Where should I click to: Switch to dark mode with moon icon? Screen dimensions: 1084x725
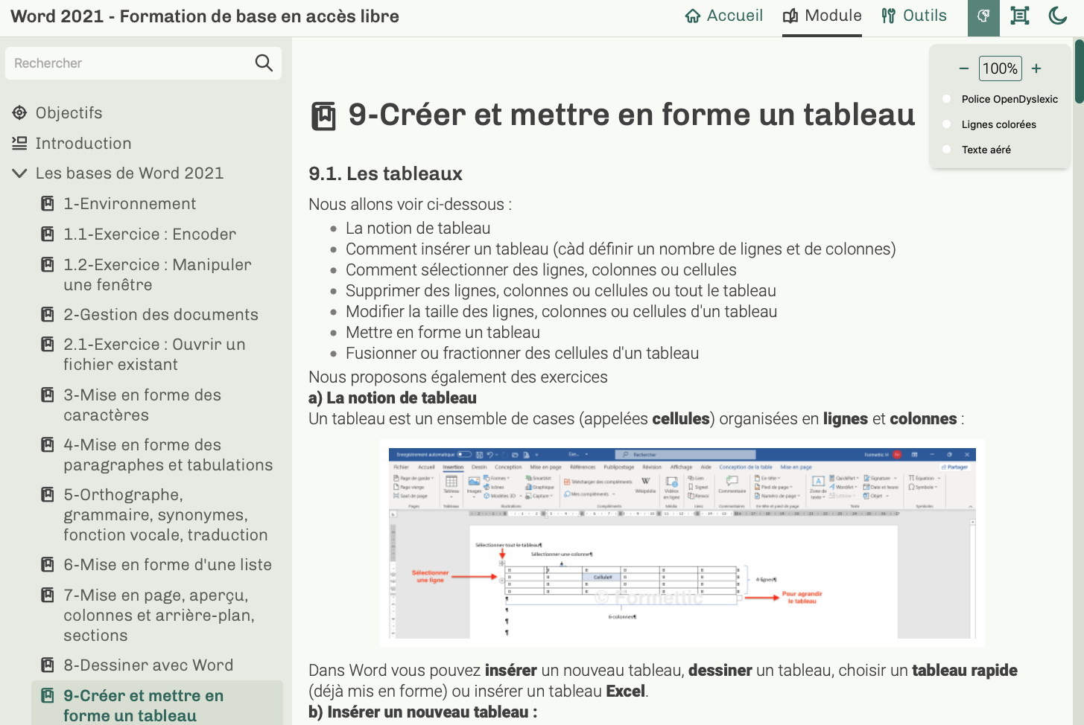point(1058,16)
